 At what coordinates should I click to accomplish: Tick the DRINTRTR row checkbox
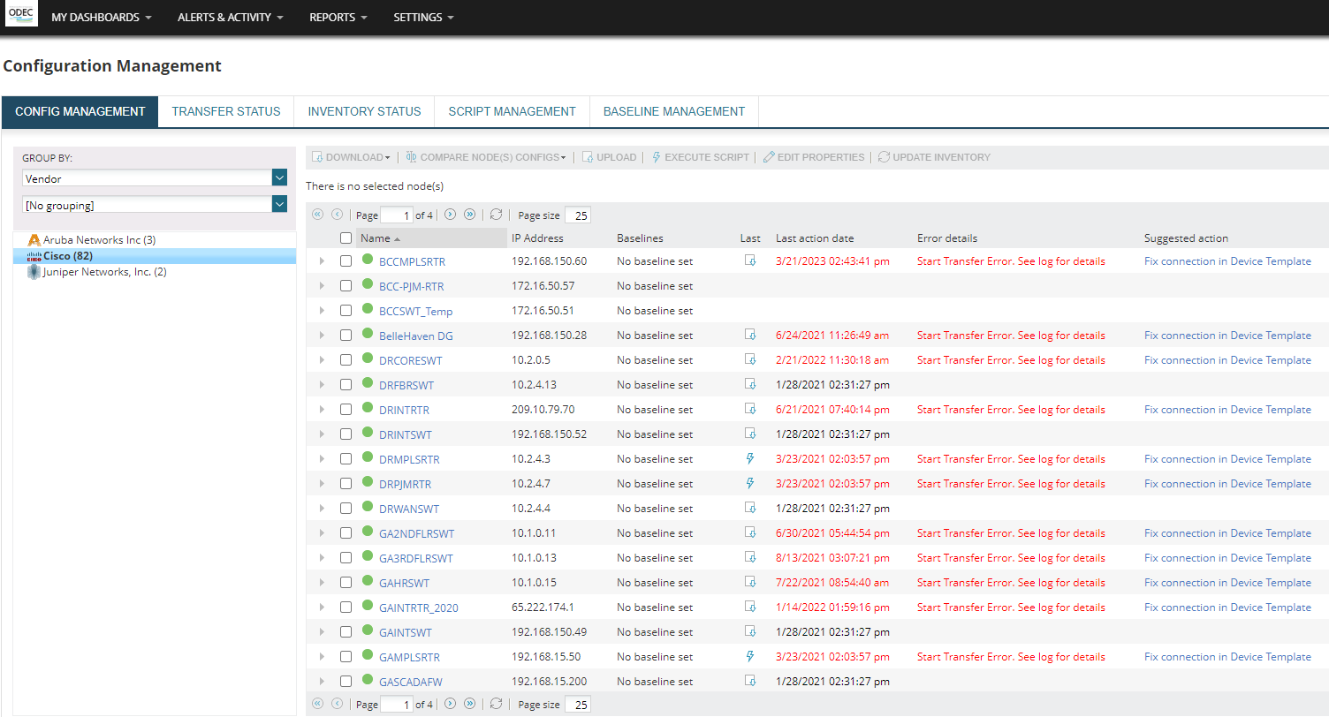click(346, 409)
